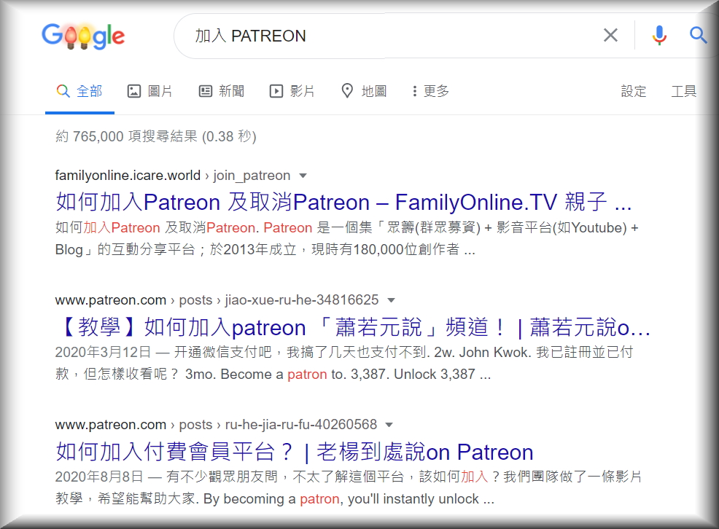Open result 【教學】如何加入patreon「蕭若元說」頻道
The image size is (719, 529).
click(x=353, y=327)
